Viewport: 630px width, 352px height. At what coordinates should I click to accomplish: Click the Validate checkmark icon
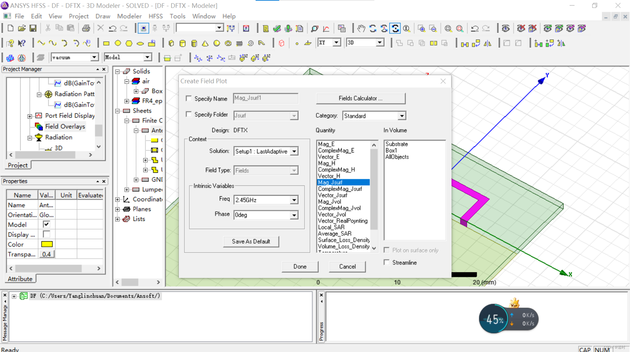point(277,28)
